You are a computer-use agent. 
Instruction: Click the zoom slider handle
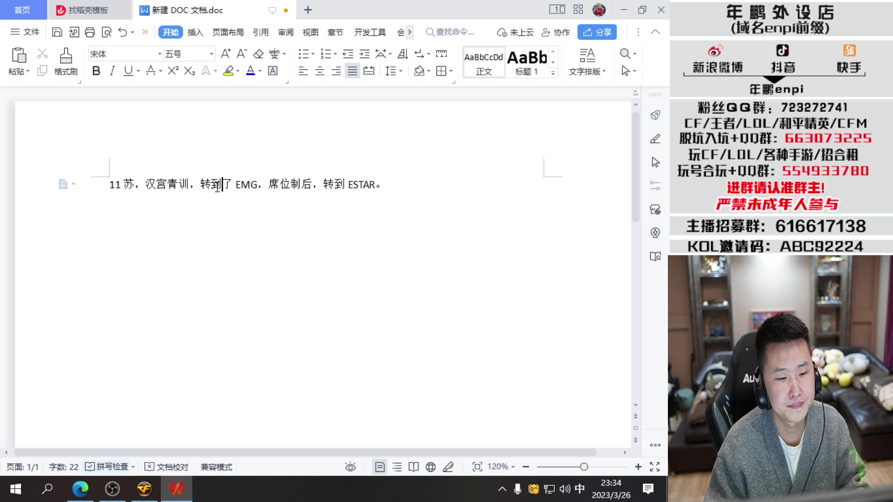pos(584,467)
